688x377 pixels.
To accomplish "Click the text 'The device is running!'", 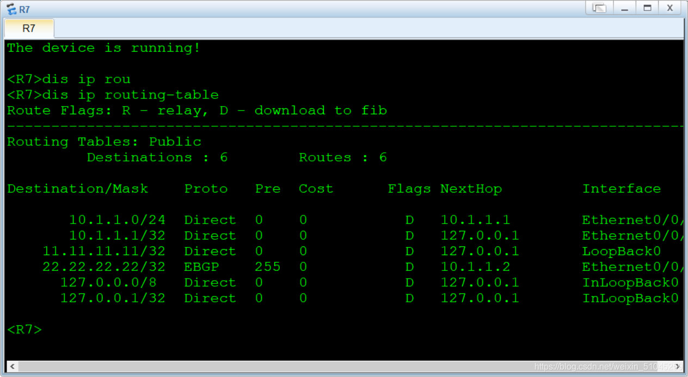I will [104, 48].
